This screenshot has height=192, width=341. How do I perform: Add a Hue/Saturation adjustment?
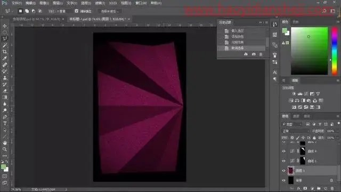[x=291, y=101]
